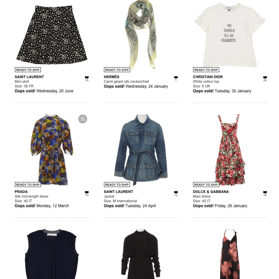The height and width of the screenshot is (279, 279).
Task: Like the Prada silk mid-length dress heart
Action: [x=87, y=192]
